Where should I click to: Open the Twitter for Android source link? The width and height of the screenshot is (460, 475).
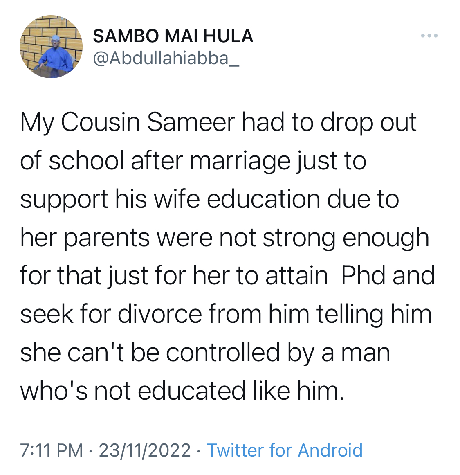click(x=284, y=450)
